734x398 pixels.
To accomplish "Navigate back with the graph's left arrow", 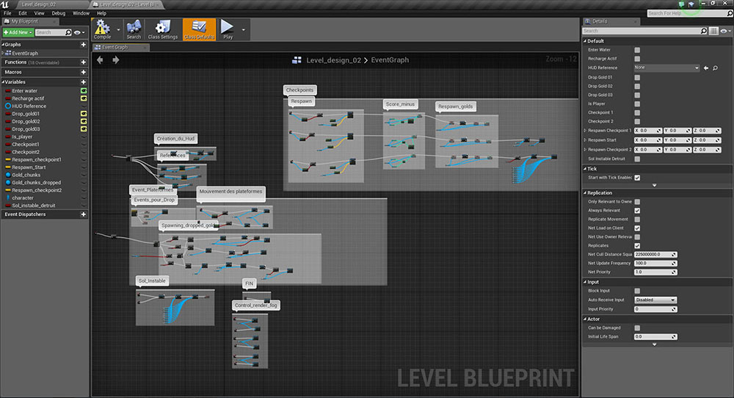I will [100, 60].
